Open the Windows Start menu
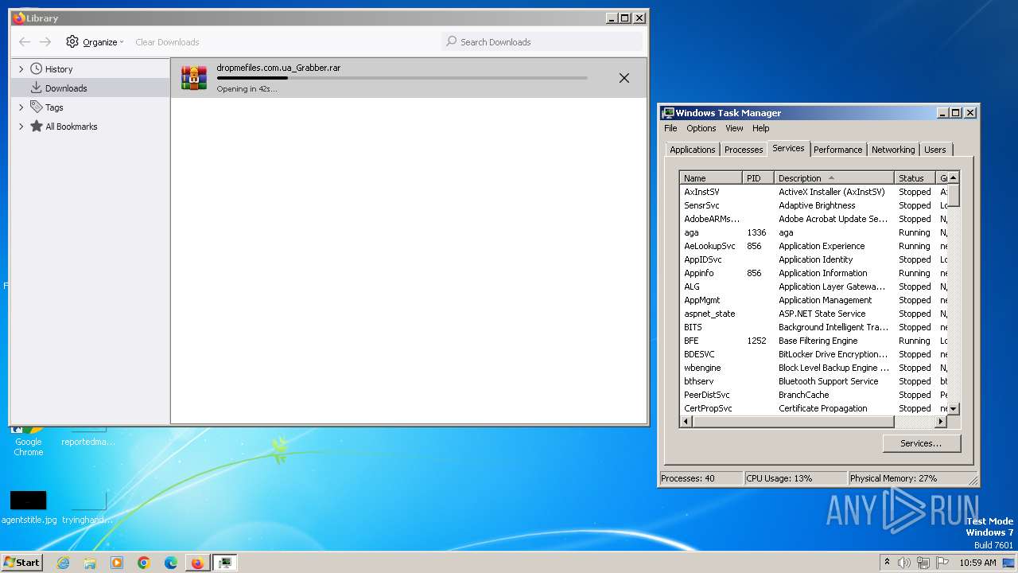Image resolution: width=1018 pixels, height=573 pixels. tap(22, 562)
